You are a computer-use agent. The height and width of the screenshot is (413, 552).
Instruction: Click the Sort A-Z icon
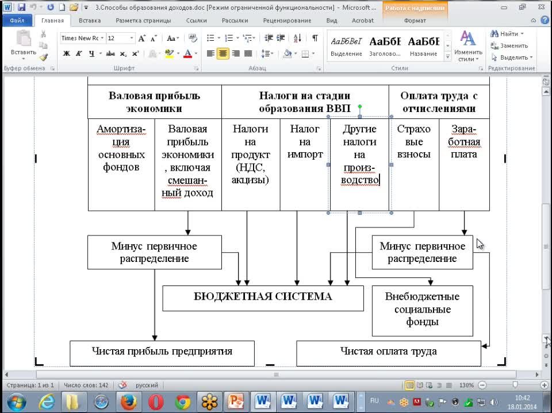[x=297, y=38]
